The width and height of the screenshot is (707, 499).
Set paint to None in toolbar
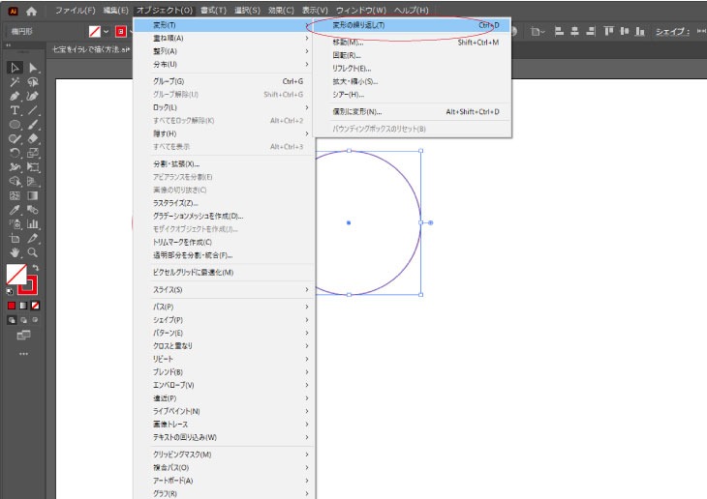tap(37, 305)
